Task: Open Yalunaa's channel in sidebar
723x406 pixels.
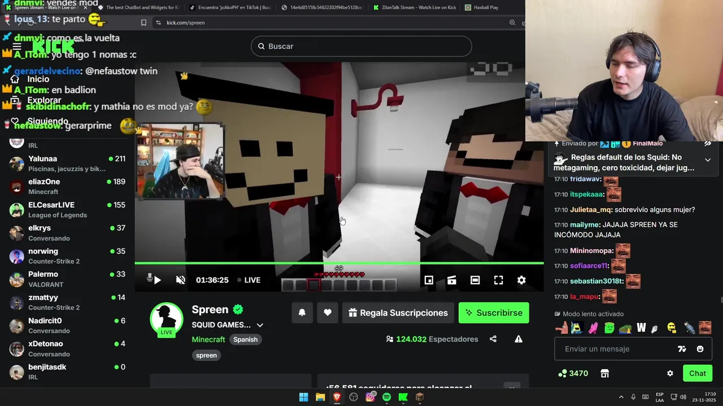Action: click(x=68, y=164)
